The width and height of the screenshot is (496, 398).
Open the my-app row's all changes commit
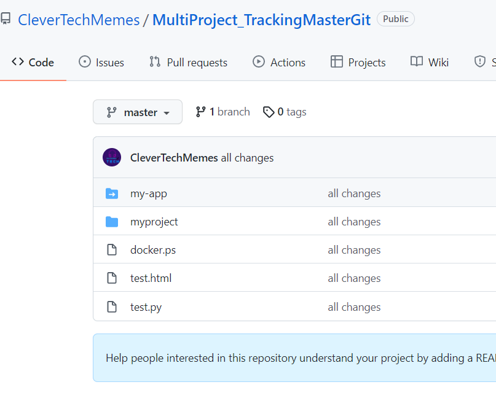pyautogui.click(x=354, y=193)
